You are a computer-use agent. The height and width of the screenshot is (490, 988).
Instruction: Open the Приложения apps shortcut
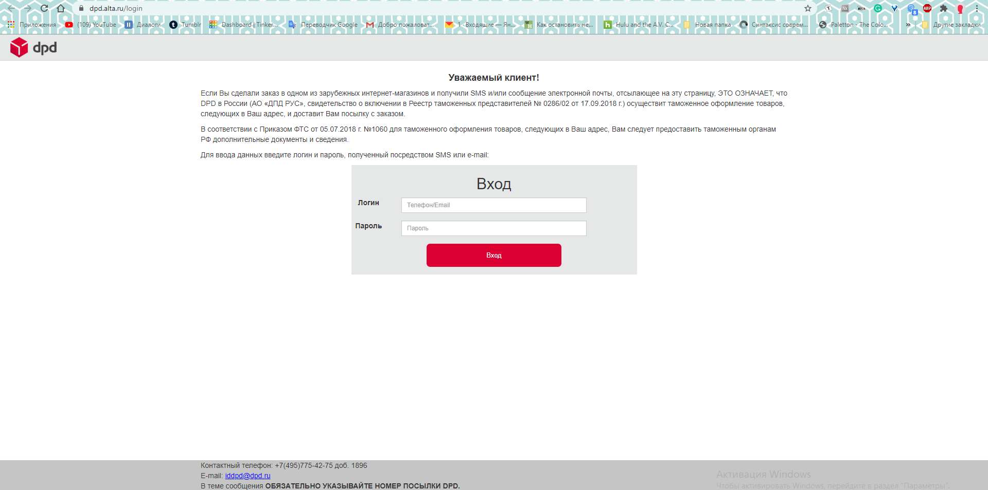32,25
